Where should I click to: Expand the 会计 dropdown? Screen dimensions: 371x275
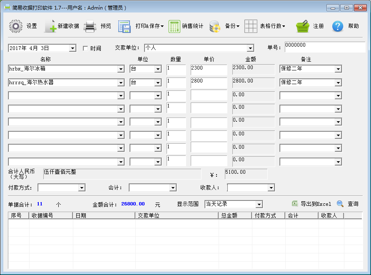pos(173,188)
